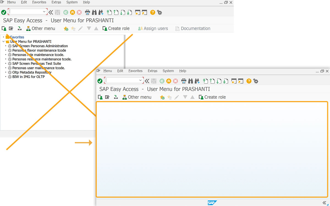Click SAP Business Workplace icon in background window
The height and width of the screenshot is (206, 330).
20,29
